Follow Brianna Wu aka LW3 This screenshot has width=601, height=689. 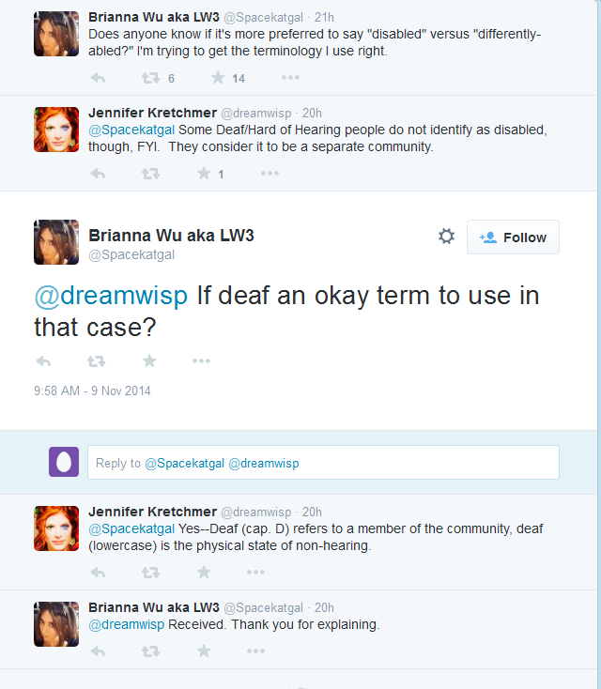[513, 237]
